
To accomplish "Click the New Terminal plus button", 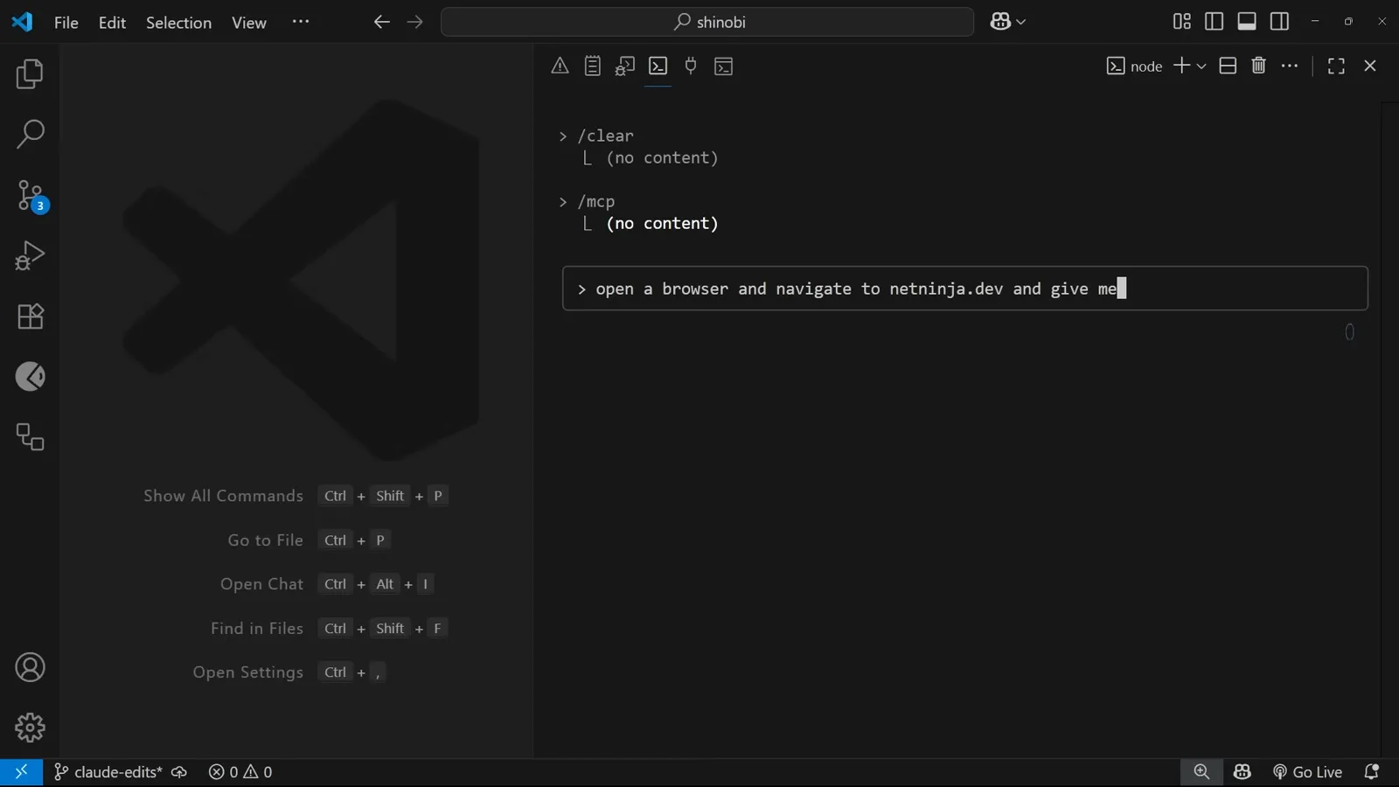I will (1181, 66).
